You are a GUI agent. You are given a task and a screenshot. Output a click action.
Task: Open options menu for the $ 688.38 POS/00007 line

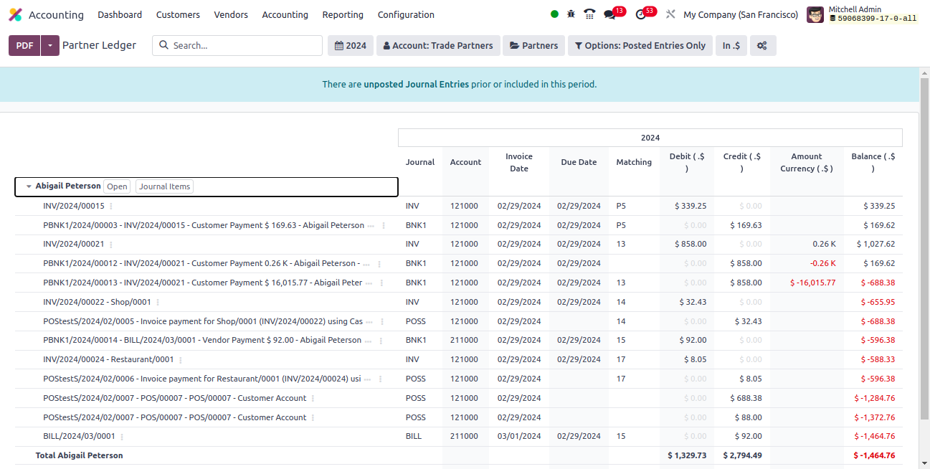point(313,398)
